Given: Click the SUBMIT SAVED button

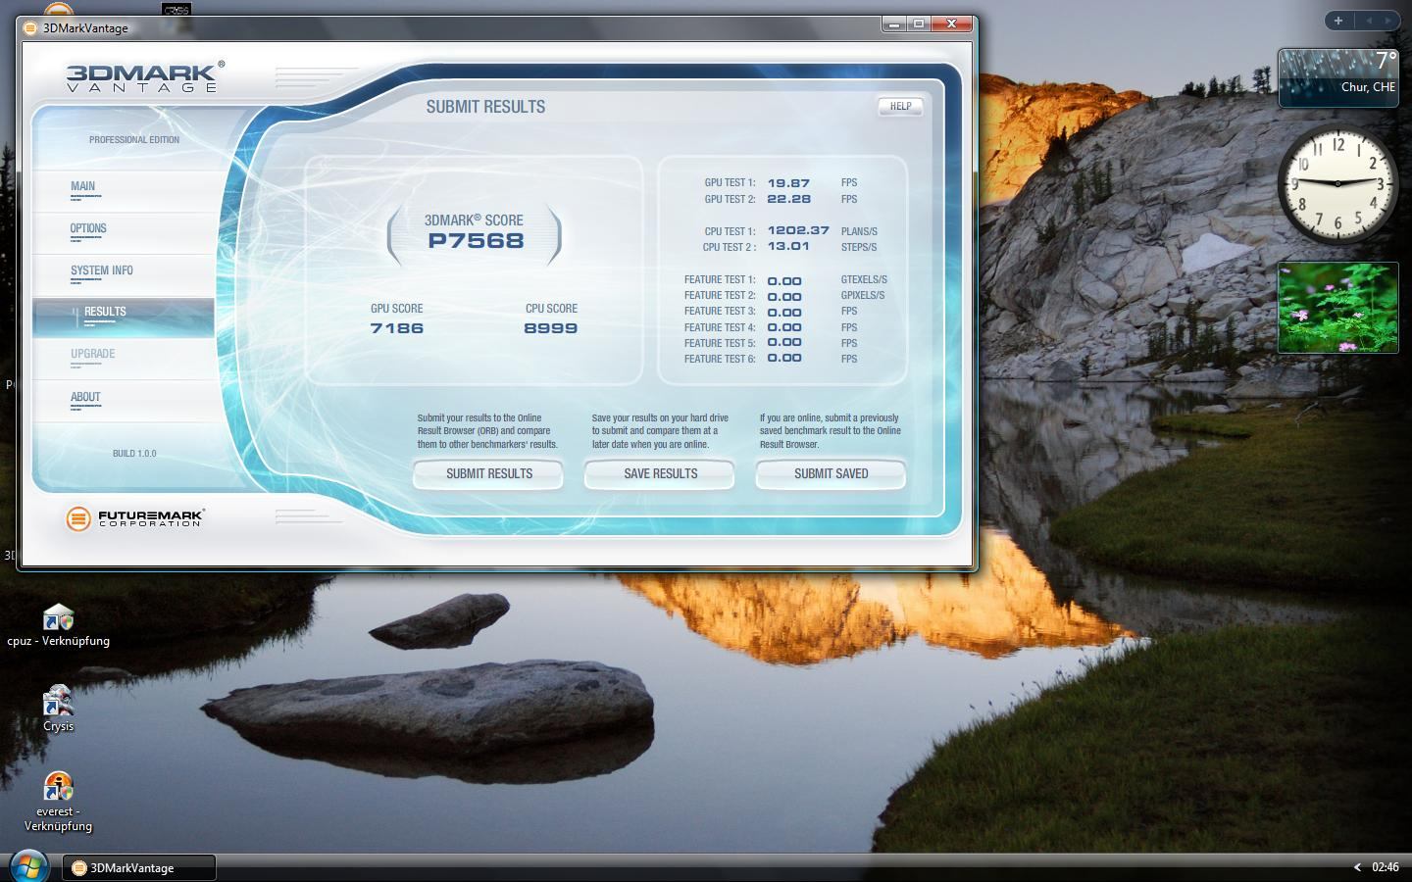Looking at the screenshot, I should (x=831, y=474).
